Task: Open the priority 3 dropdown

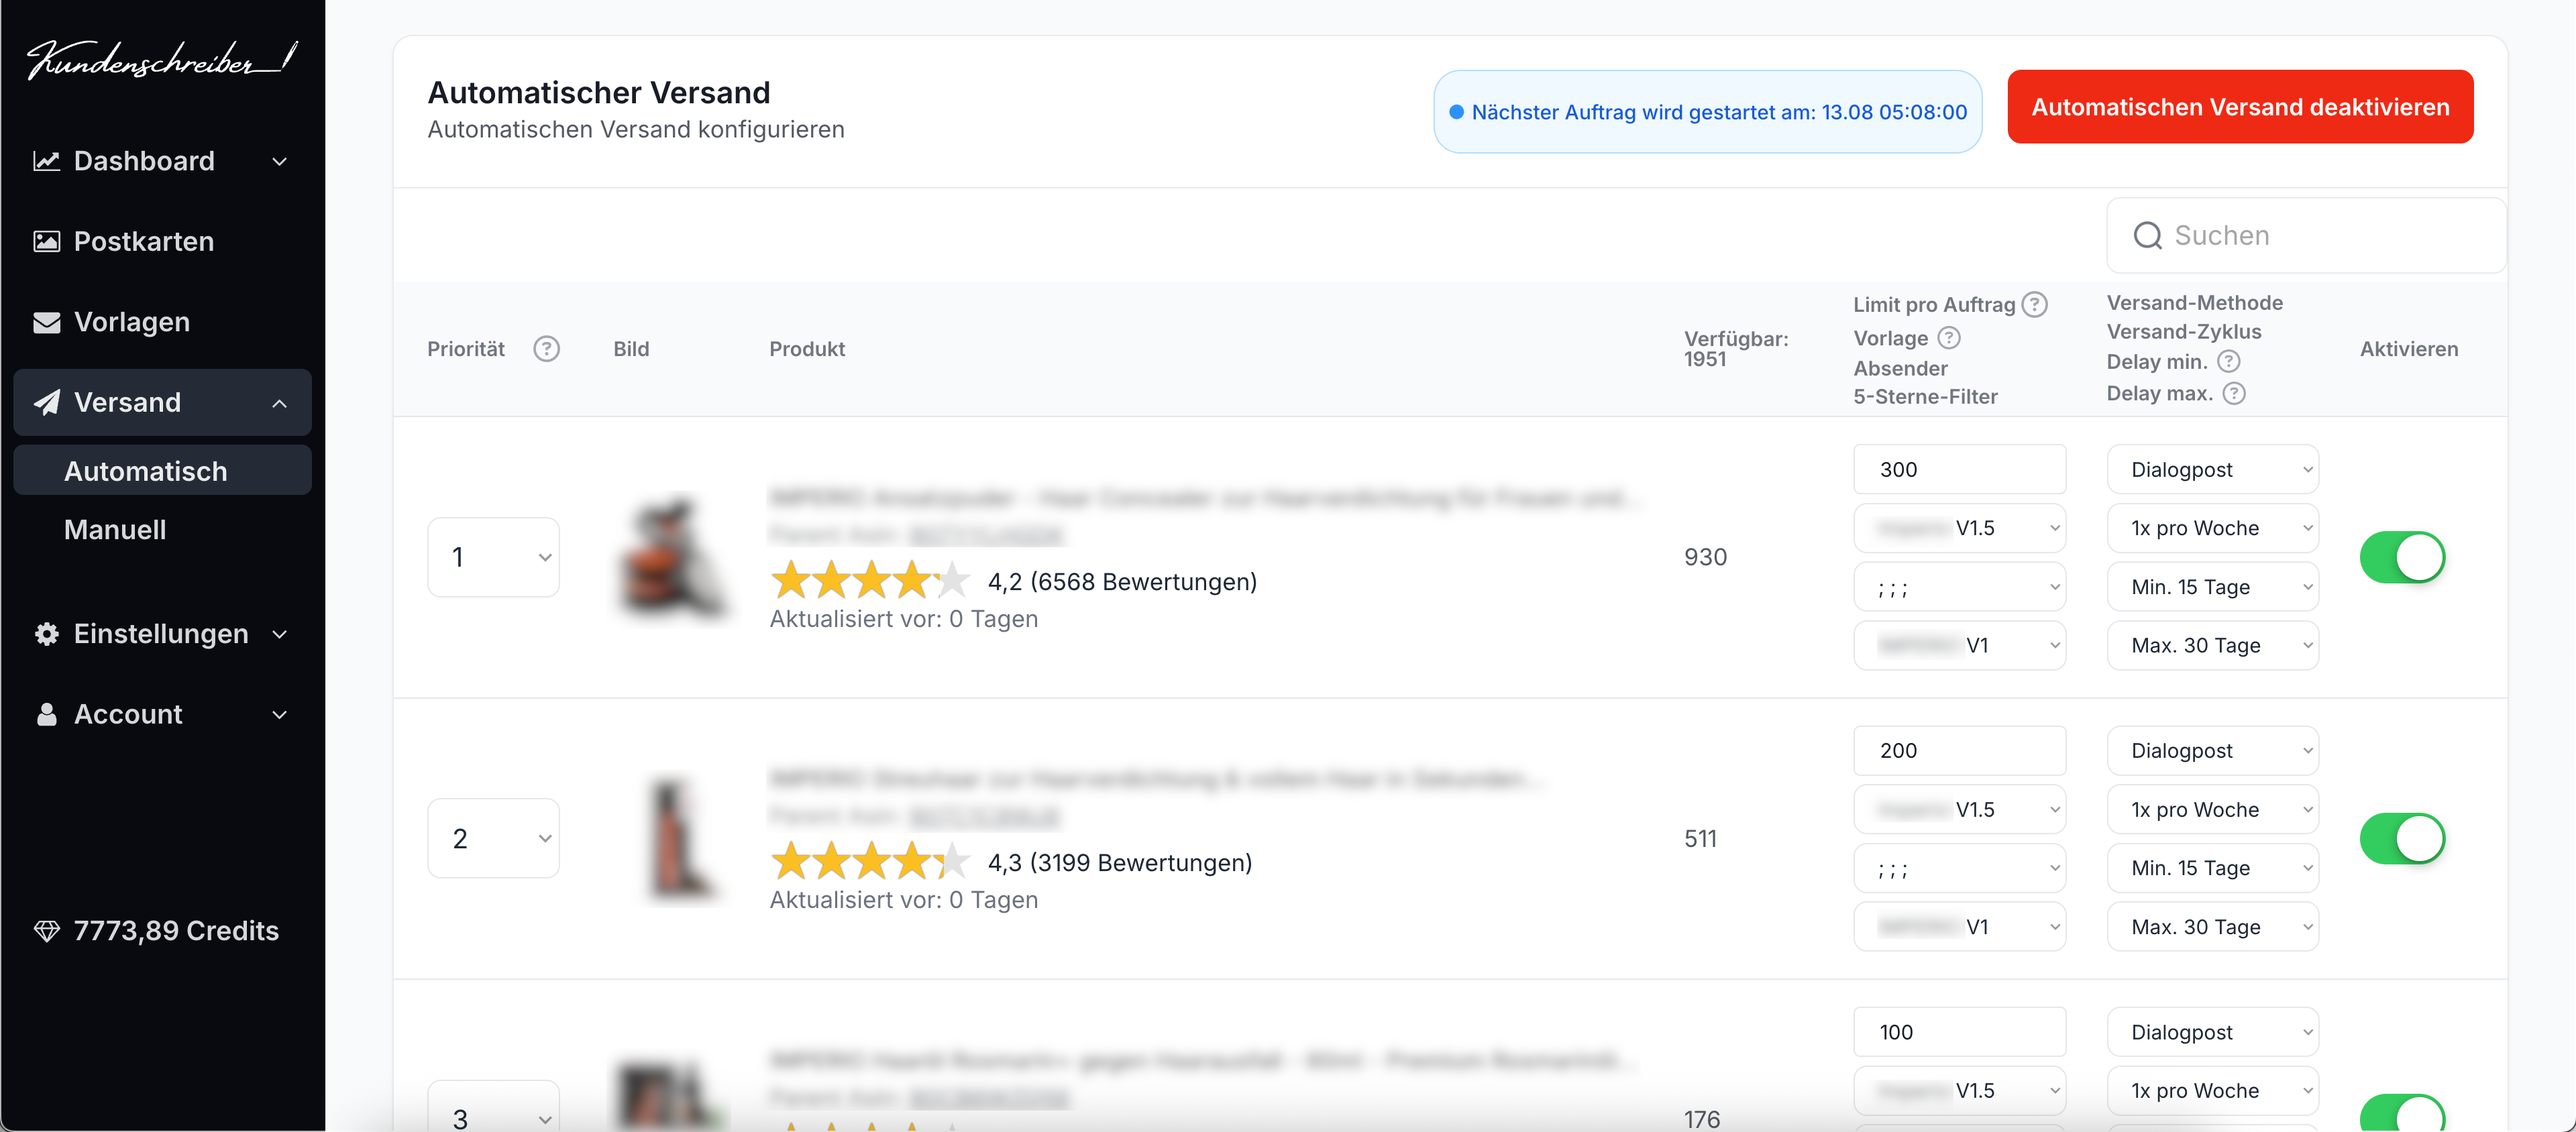Action: [x=493, y=1107]
